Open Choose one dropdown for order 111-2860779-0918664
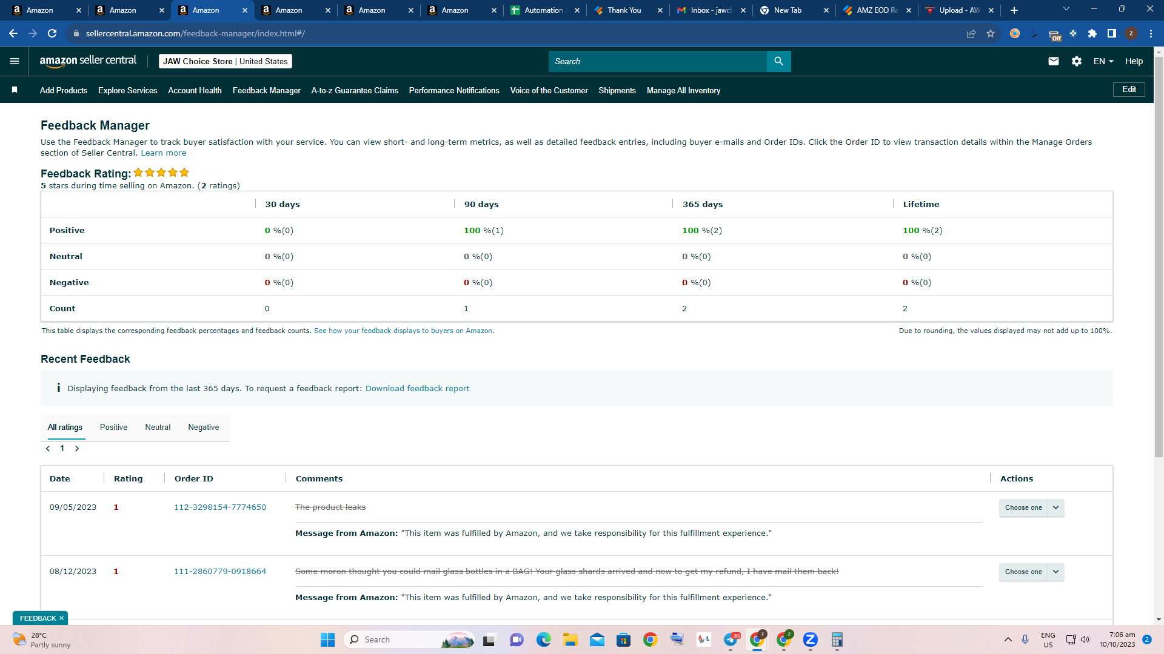The height and width of the screenshot is (654, 1164). click(1031, 572)
